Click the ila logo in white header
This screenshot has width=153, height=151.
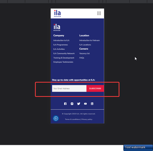point(58,13)
